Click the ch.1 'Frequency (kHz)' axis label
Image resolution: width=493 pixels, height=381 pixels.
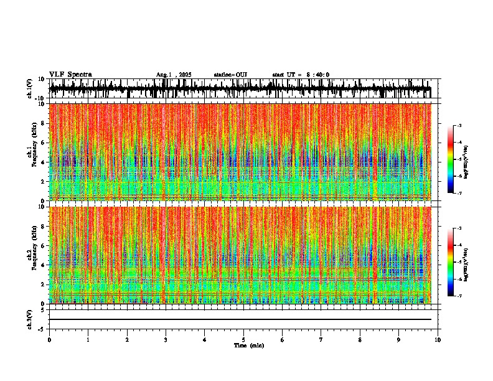click(34, 144)
